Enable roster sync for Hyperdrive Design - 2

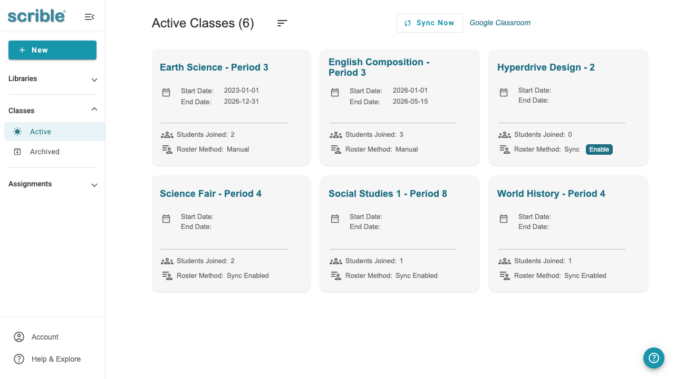[599, 149]
